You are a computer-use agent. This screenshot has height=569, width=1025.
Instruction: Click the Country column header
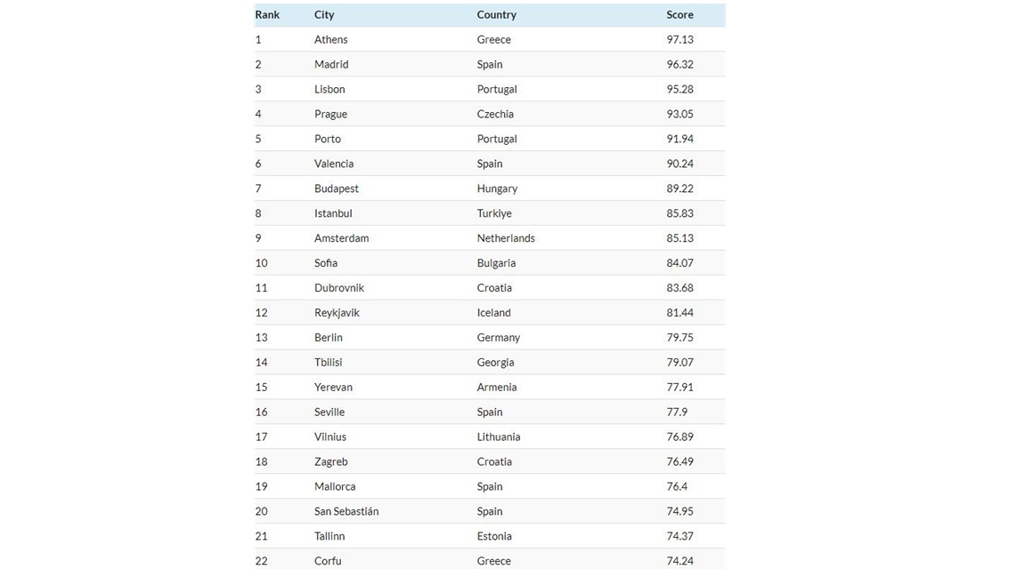(497, 14)
